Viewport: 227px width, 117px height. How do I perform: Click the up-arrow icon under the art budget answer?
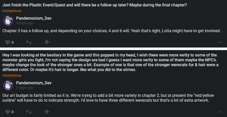pyautogui.click(x=47, y=112)
